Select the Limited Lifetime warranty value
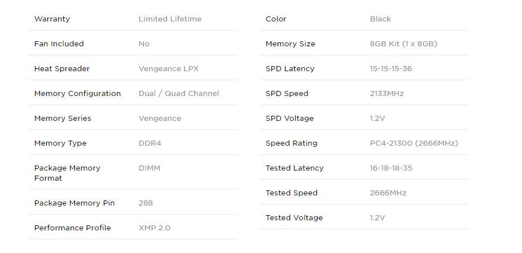 click(170, 19)
